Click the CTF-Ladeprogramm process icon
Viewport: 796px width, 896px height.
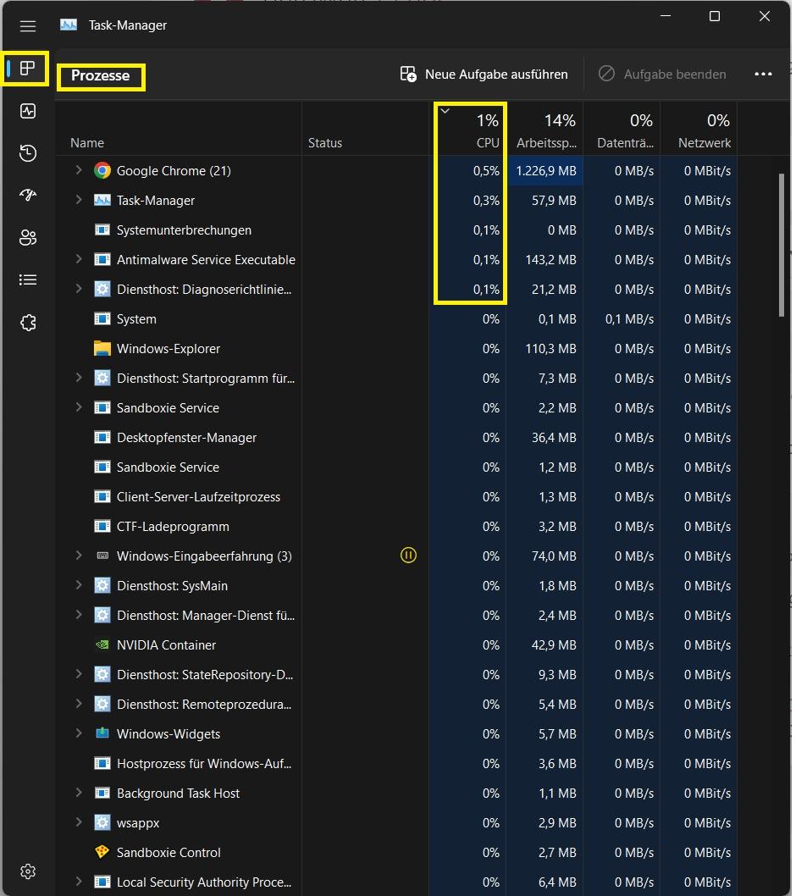pos(102,526)
